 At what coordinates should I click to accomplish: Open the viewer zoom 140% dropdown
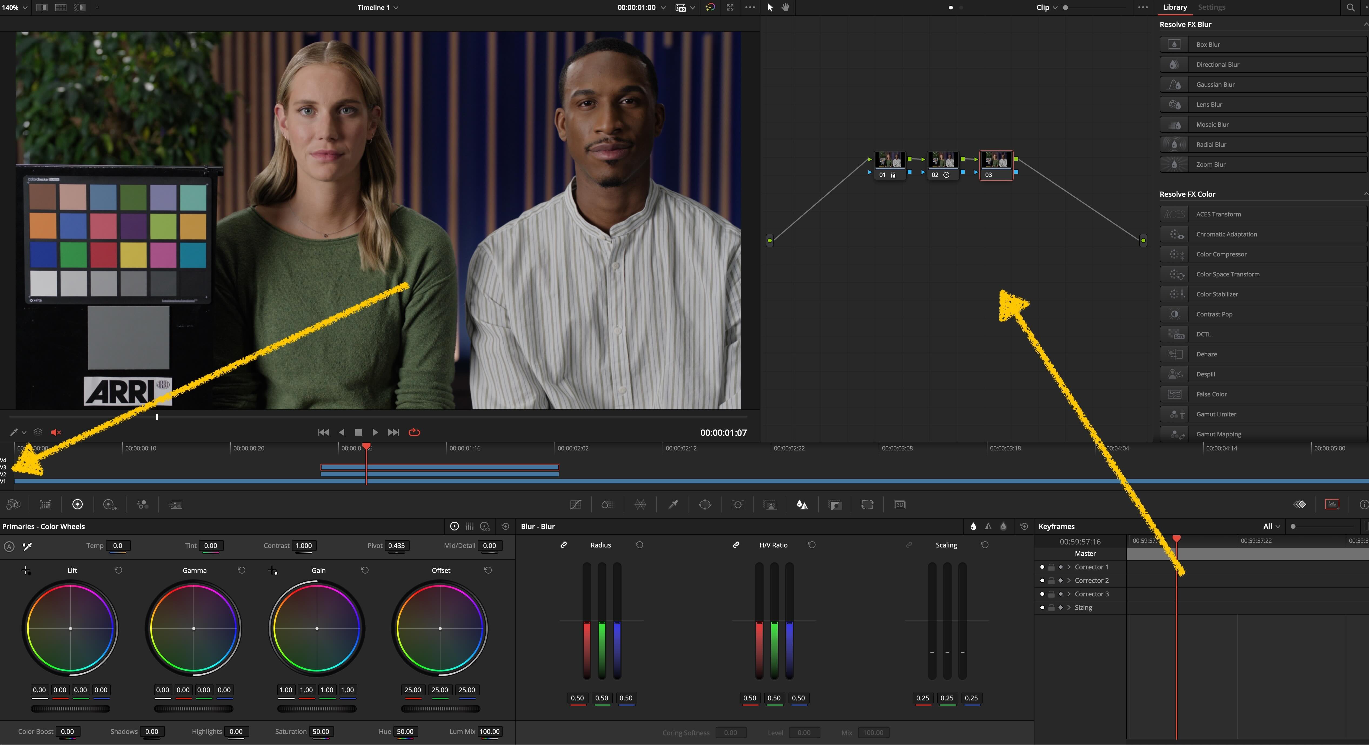(14, 8)
